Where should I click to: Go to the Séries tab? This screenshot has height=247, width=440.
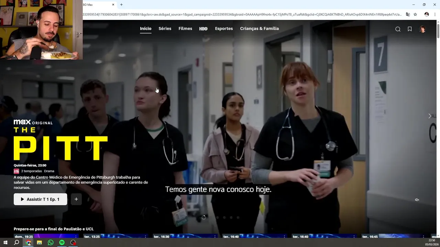click(165, 28)
